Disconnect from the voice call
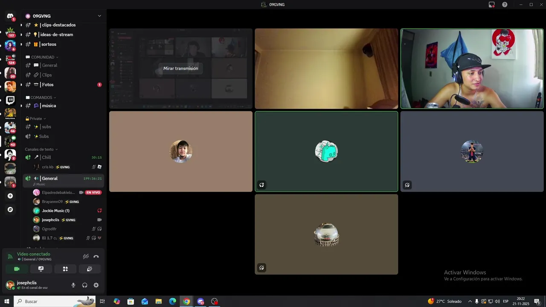Screen dimensions: 546x307 (x=96, y=256)
